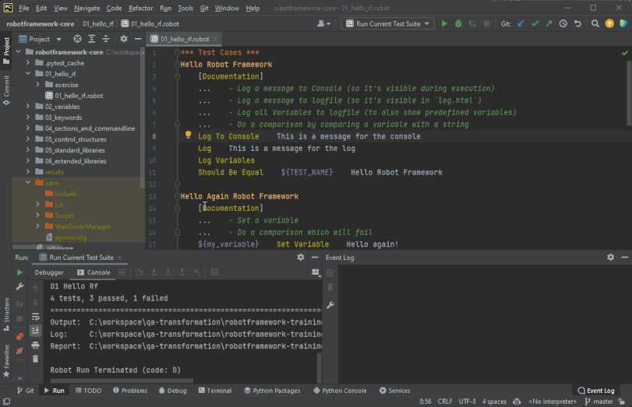Viewport: 632px width, 407px height.
Task: Collapse the 01_hello_rf folder
Action: pos(29,74)
